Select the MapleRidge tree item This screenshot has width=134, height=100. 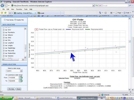click(x=12, y=48)
